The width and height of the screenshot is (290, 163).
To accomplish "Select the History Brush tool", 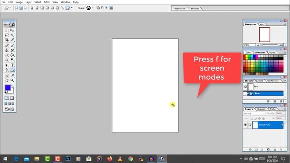I will pyautogui.click(x=12, y=50).
